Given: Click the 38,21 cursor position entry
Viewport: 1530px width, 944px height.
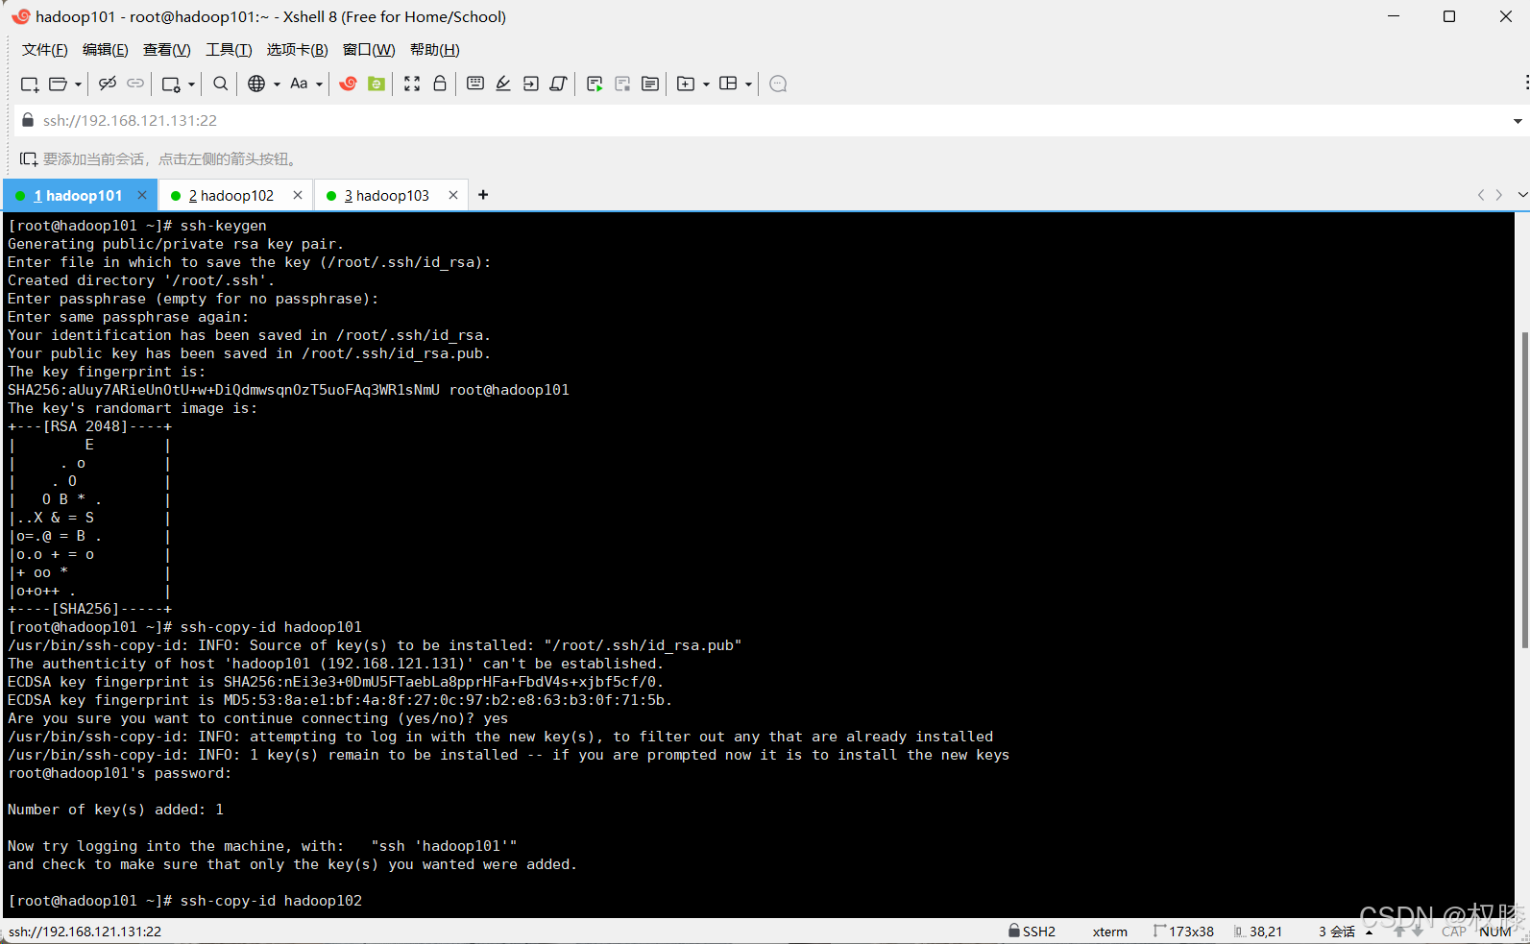Looking at the screenshot, I should point(1258,932).
